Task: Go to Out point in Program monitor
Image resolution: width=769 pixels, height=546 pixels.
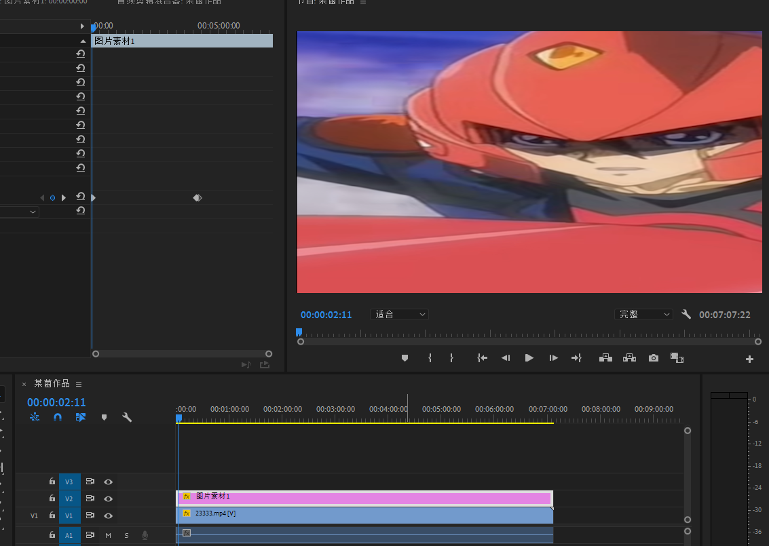Action: [576, 358]
